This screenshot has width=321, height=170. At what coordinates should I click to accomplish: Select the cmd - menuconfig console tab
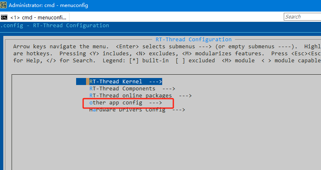(35, 17)
